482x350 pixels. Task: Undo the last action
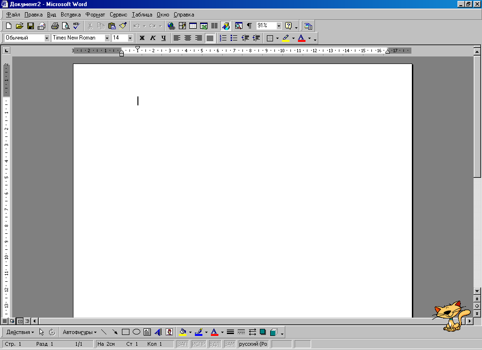pyautogui.click(x=137, y=26)
